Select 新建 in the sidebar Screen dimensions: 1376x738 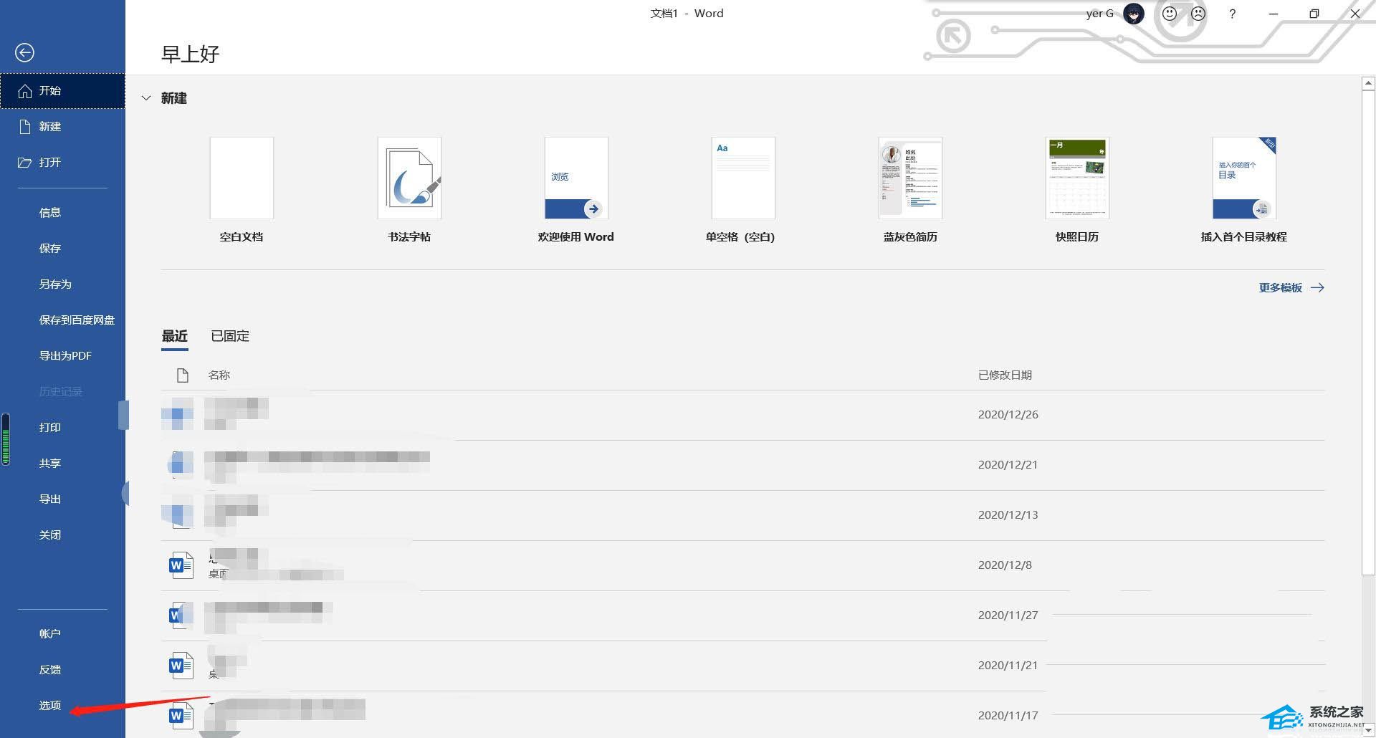62,127
